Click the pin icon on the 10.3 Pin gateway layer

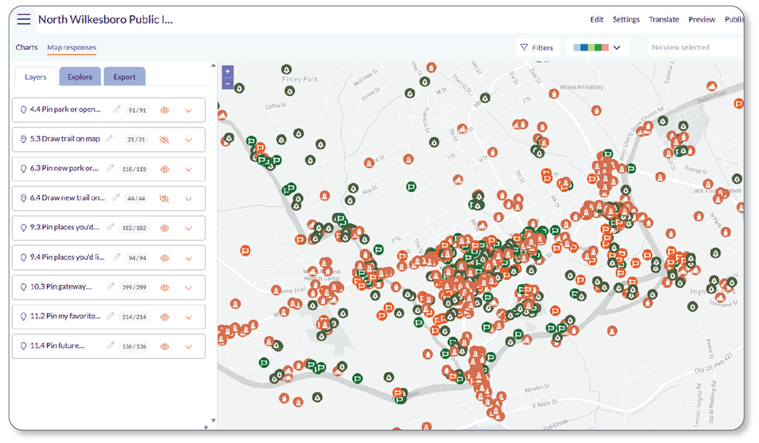[x=24, y=286]
